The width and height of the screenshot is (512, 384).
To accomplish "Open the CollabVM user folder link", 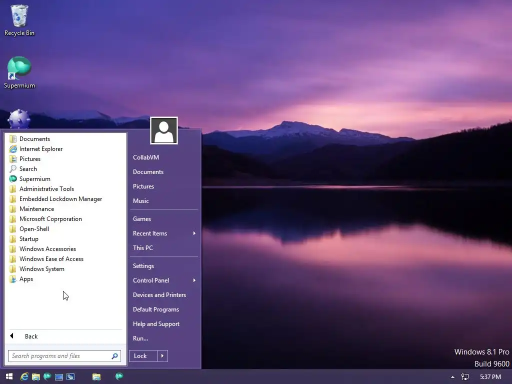I will tap(164, 157).
